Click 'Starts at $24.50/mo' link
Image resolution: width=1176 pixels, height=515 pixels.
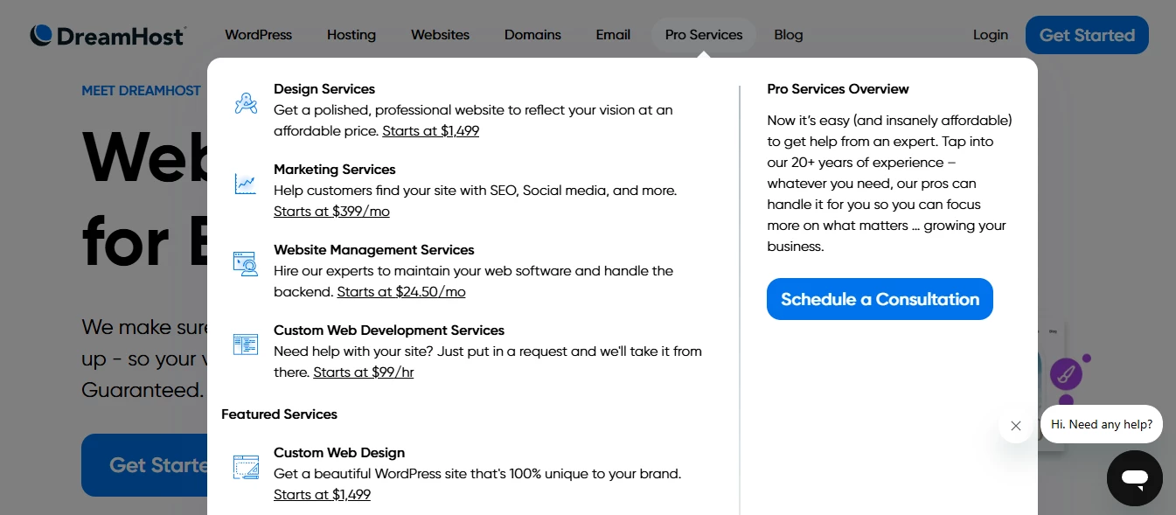pos(401,292)
